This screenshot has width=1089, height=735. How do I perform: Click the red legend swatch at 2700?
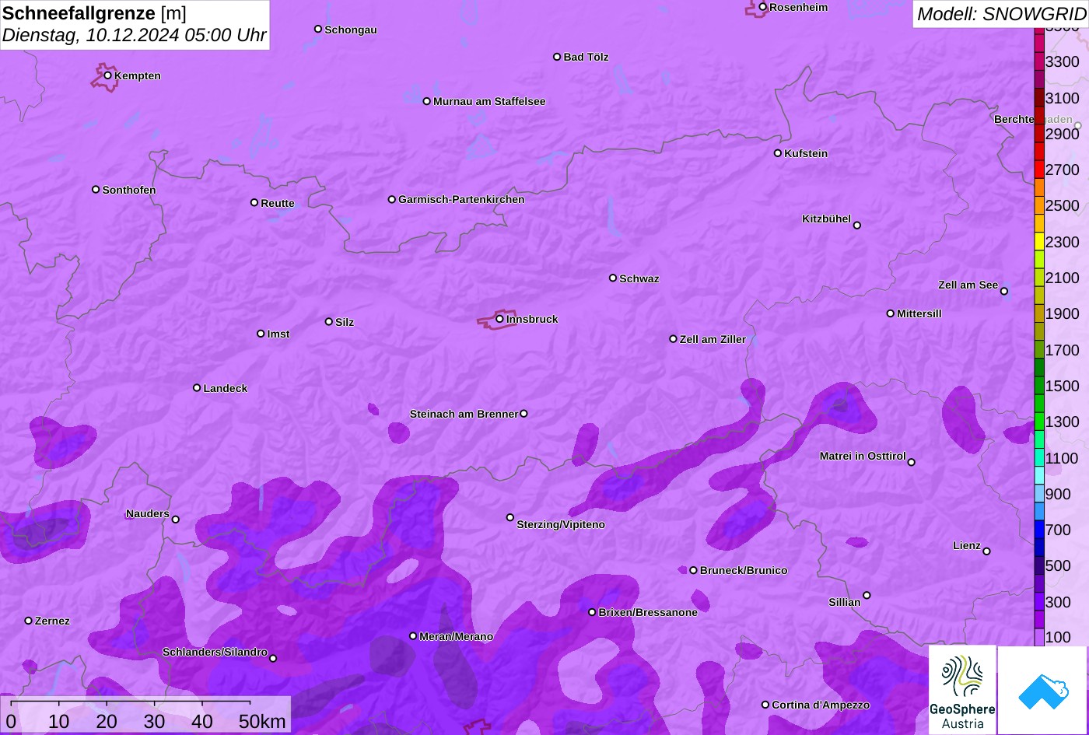tap(1039, 170)
